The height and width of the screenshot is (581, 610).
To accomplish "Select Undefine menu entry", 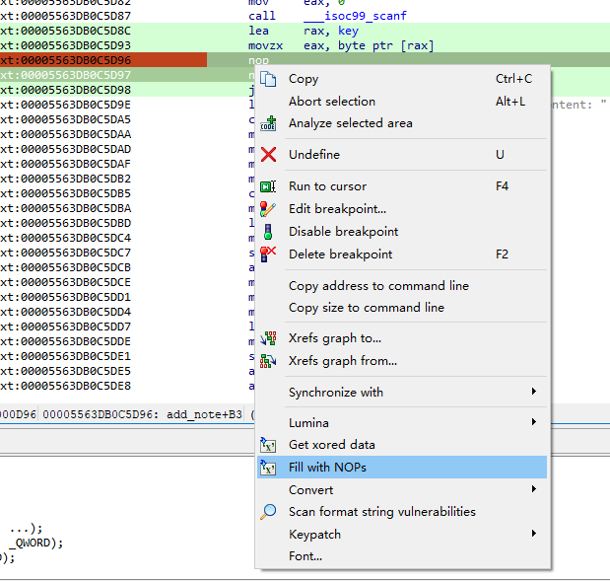I will (x=402, y=155).
